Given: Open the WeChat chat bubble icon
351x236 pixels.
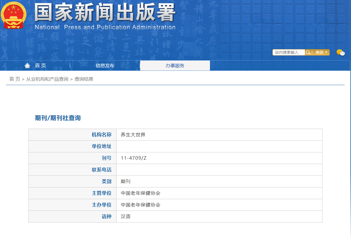Looking at the screenshot, I should (x=340, y=53).
